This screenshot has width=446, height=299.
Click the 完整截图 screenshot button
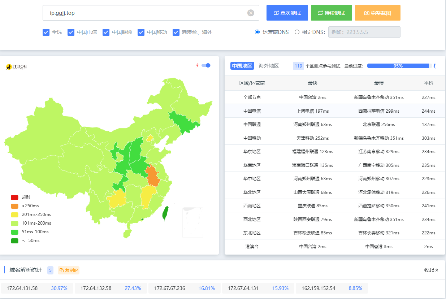[377, 13]
